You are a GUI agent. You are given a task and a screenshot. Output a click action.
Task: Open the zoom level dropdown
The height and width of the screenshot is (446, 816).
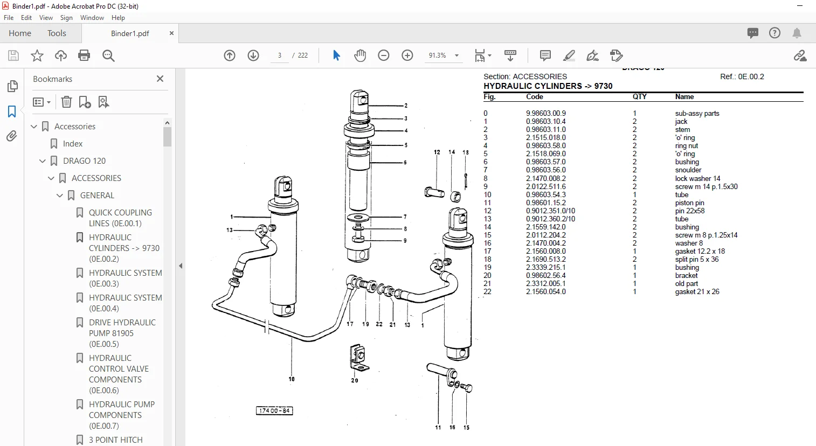457,55
